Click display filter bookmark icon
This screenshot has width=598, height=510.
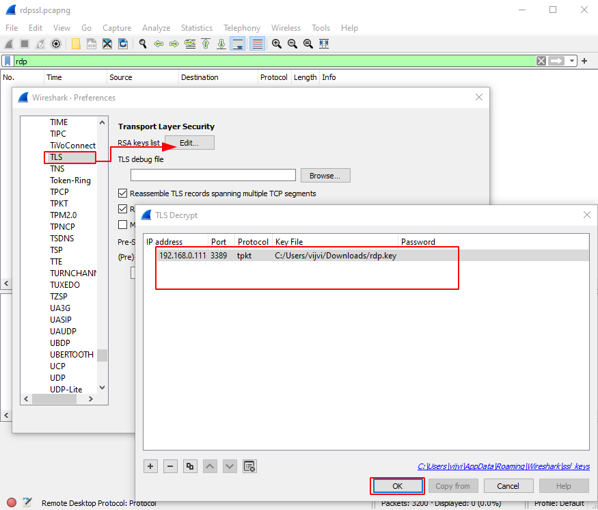point(8,61)
